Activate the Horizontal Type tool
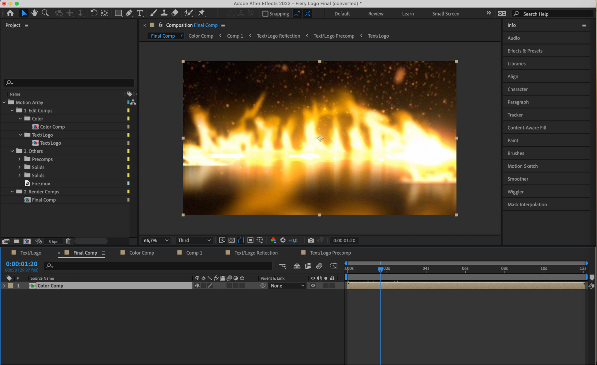The image size is (597, 365). coord(139,13)
